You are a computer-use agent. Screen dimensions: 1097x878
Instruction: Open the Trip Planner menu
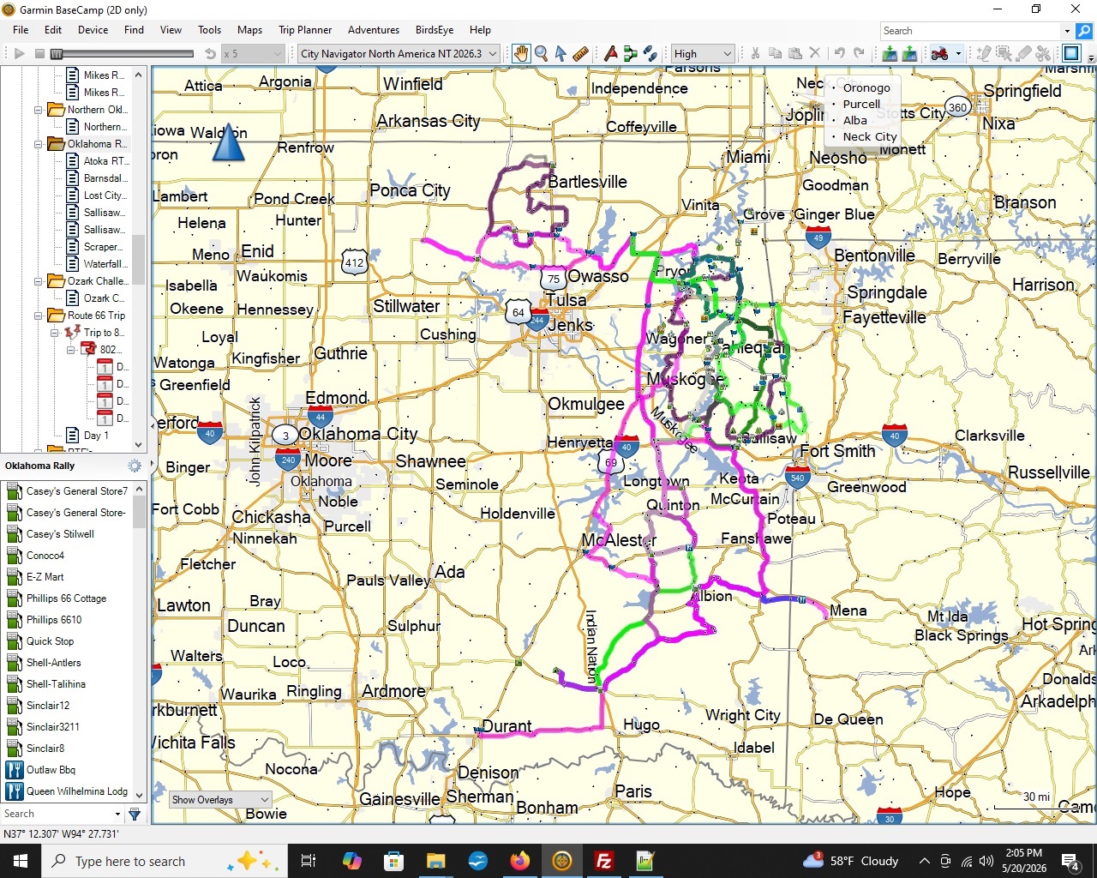(305, 29)
